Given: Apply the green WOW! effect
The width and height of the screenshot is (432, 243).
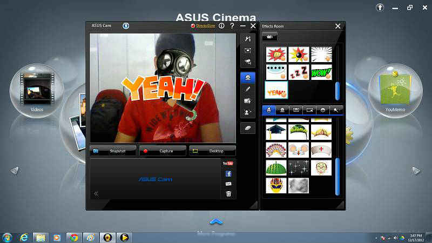Looking at the screenshot, I should 321,72.
